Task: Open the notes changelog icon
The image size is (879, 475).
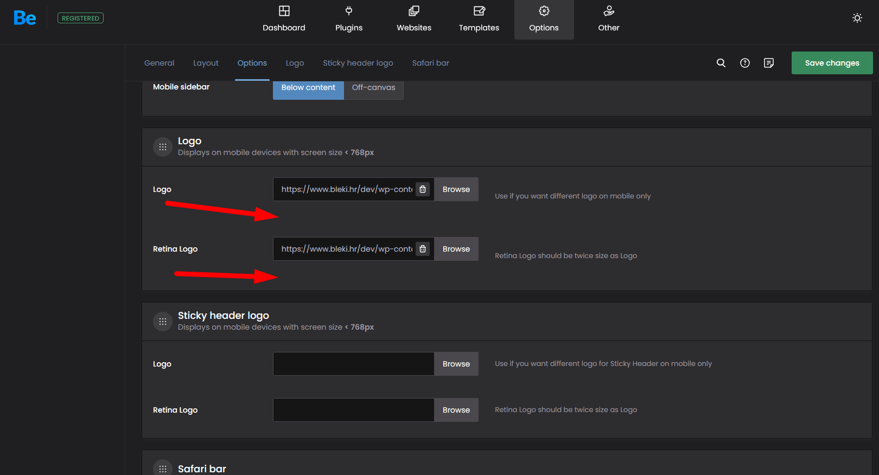Action: [x=769, y=63]
